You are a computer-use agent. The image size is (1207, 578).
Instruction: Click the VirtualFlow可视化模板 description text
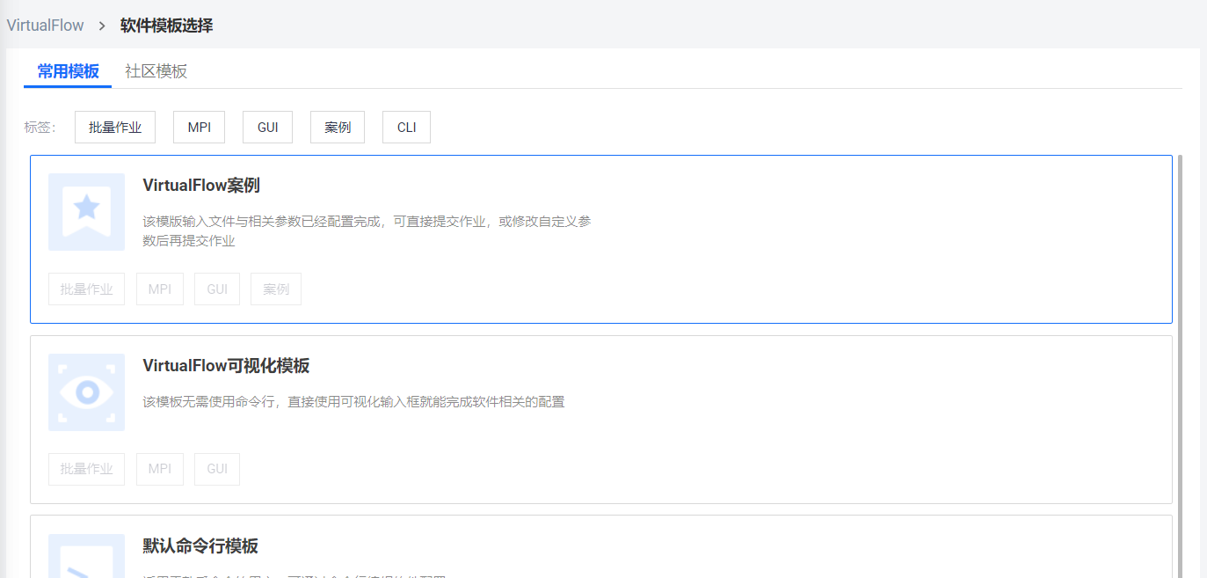coord(353,402)
